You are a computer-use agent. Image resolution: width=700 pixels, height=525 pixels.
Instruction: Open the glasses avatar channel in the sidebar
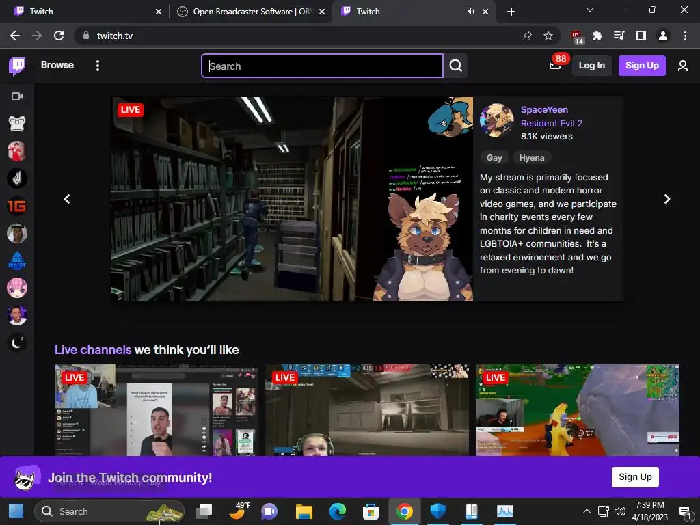pos(17,124)
